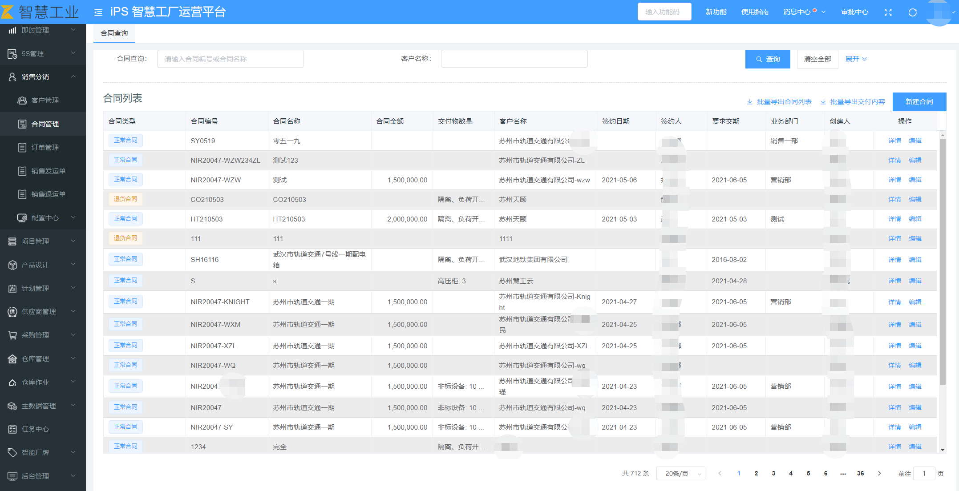The width and height of the screenshot is (959, 491).
Task: Open 详情 for contract SY0519
Action: coord(894,141)
